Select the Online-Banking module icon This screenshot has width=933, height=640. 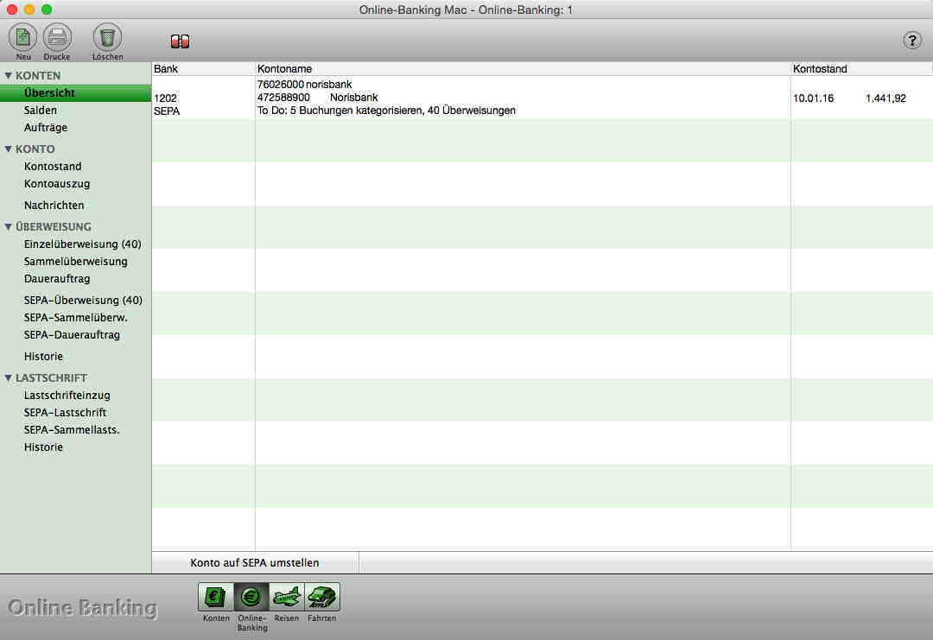click(x=251, y=598)
